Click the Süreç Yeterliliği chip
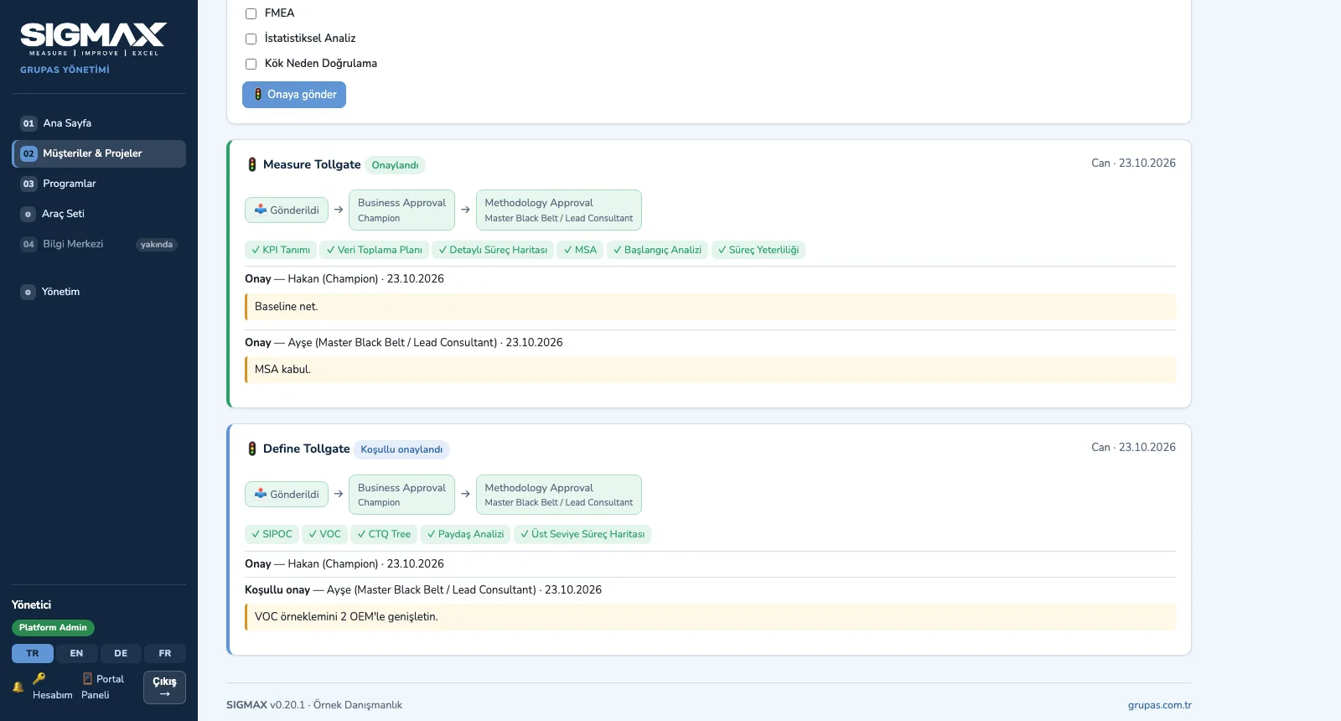The image size is (1341, 721). 759,250
